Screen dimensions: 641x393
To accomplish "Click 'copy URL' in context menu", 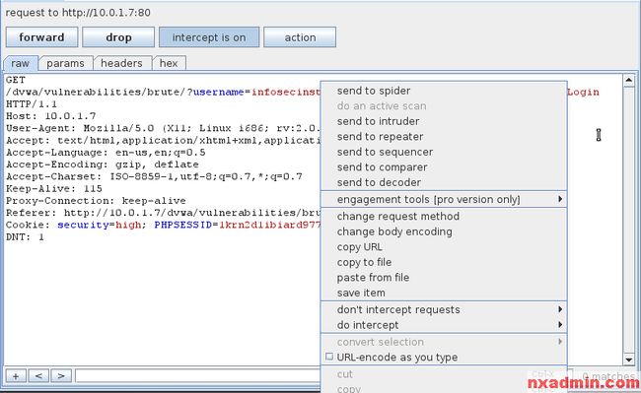I will [x=444, y=247].
